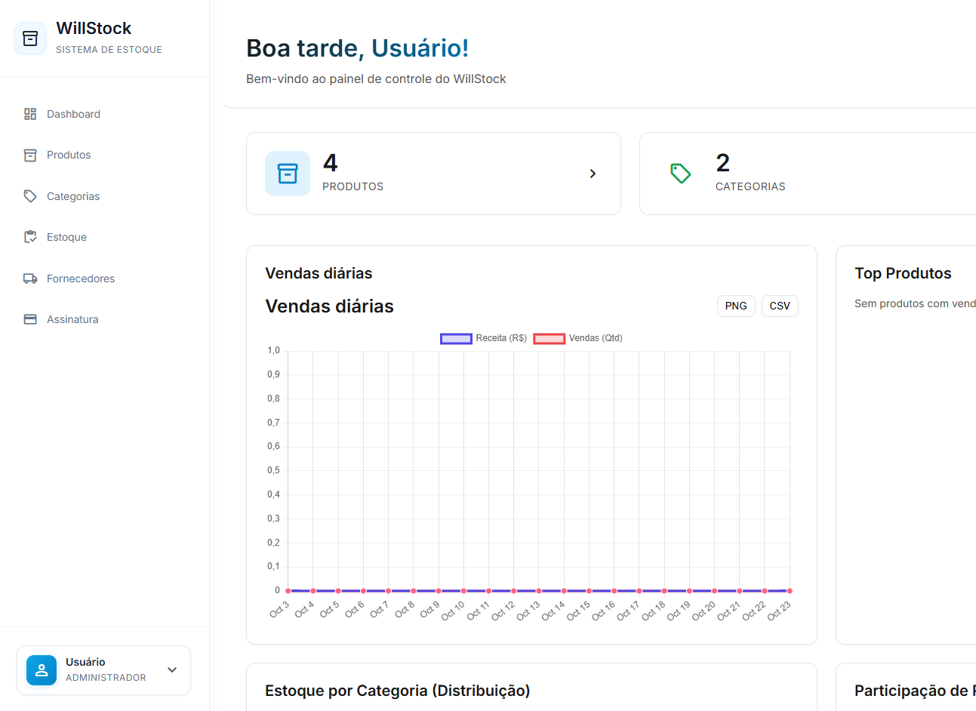Screen dimensions: 976x711
Task: Click the Fornecedores truck icon
Action: click(x=30, y=279)
